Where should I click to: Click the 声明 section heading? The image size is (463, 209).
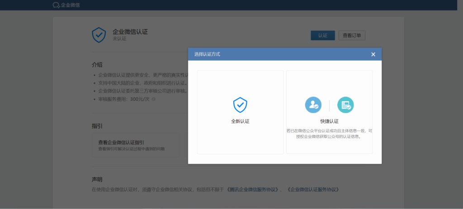pos(97,180)
